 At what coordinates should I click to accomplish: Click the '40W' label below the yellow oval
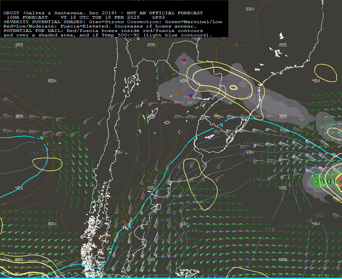[316, 81]
